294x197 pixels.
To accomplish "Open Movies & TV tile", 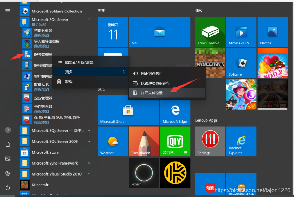I will (x=241, y=32).
